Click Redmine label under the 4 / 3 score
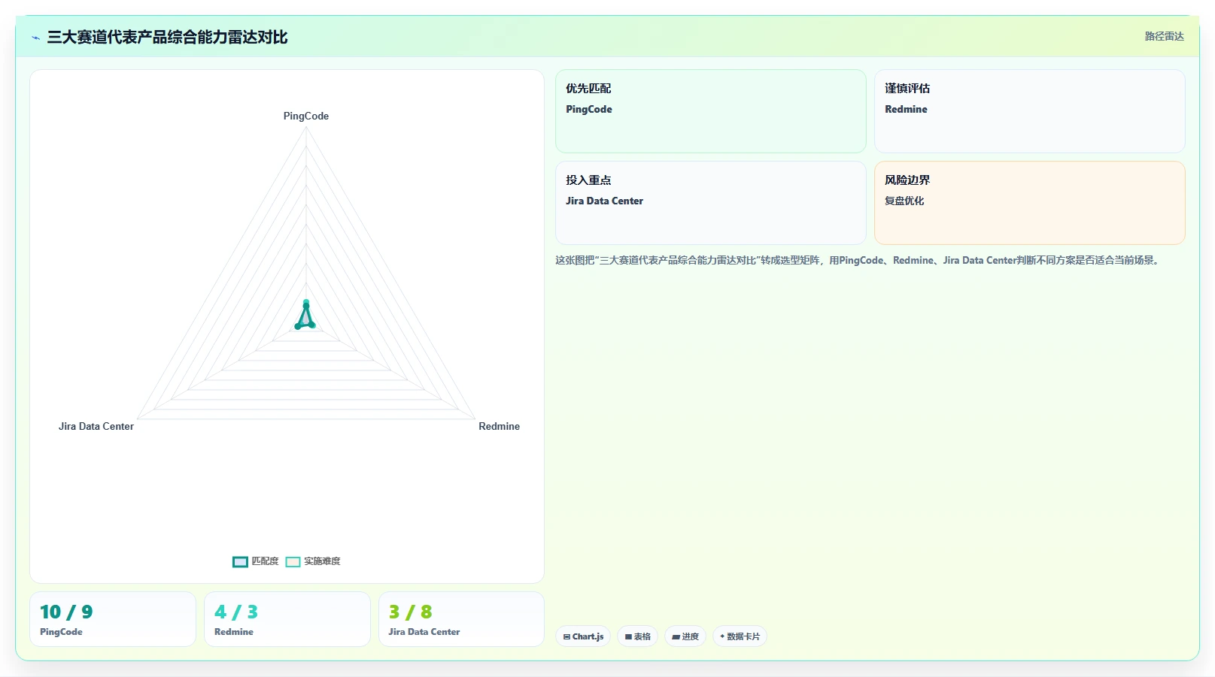This screenshot has width=1215, height=677. 234,632
